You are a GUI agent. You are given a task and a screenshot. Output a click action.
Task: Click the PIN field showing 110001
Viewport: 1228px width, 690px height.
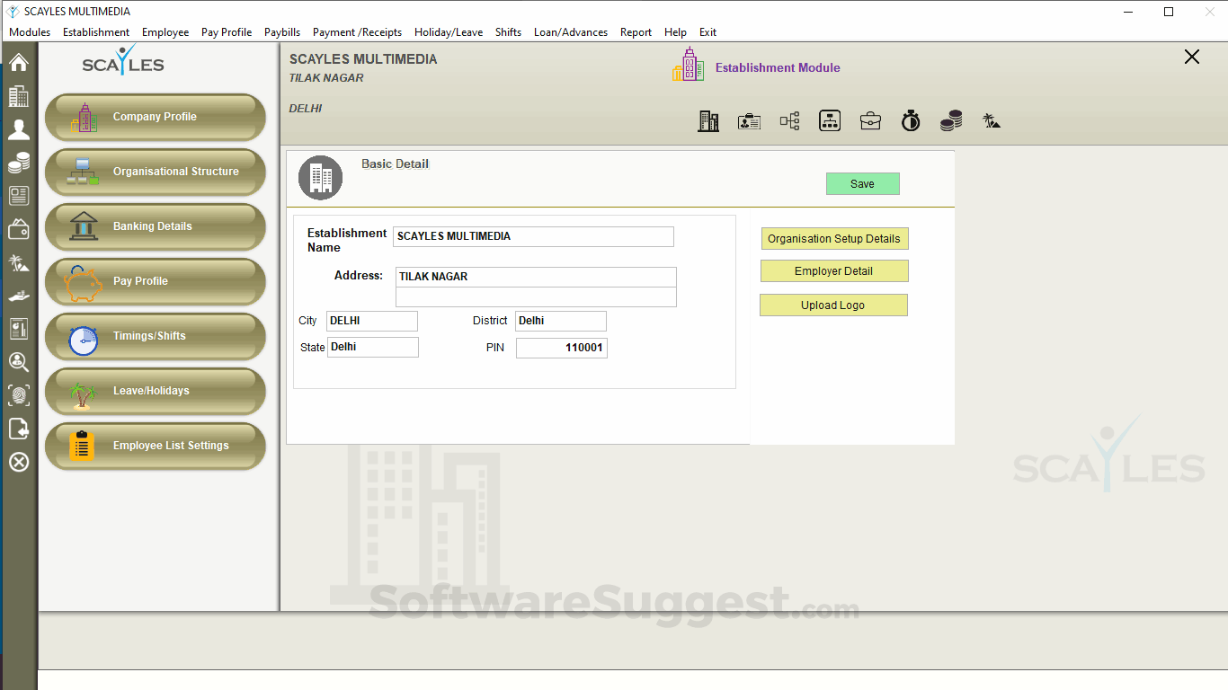pyautogui.click(x=562, y=348)
